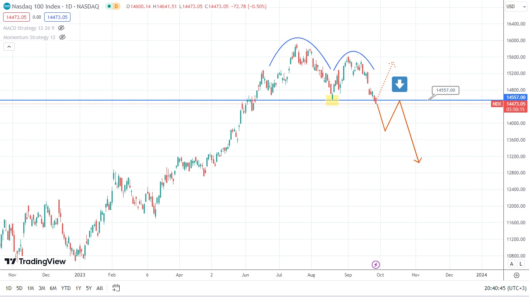
Task: Set range to 1Y
Action: point(78,288)
